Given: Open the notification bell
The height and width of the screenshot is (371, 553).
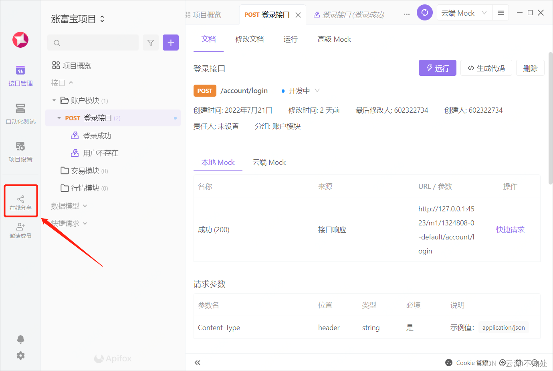Looking at the screenshot, I should [x=20, y=339].
